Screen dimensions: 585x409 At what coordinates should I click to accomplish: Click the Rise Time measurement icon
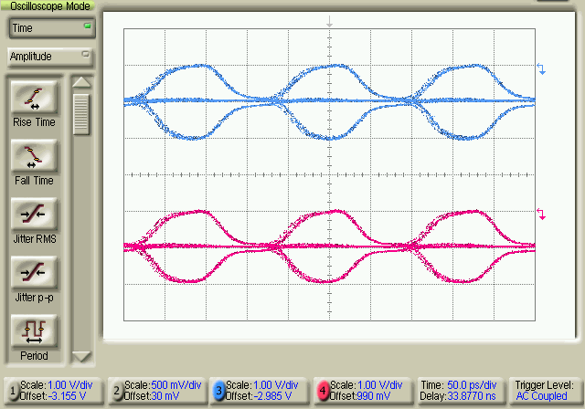tap(34, 98)
